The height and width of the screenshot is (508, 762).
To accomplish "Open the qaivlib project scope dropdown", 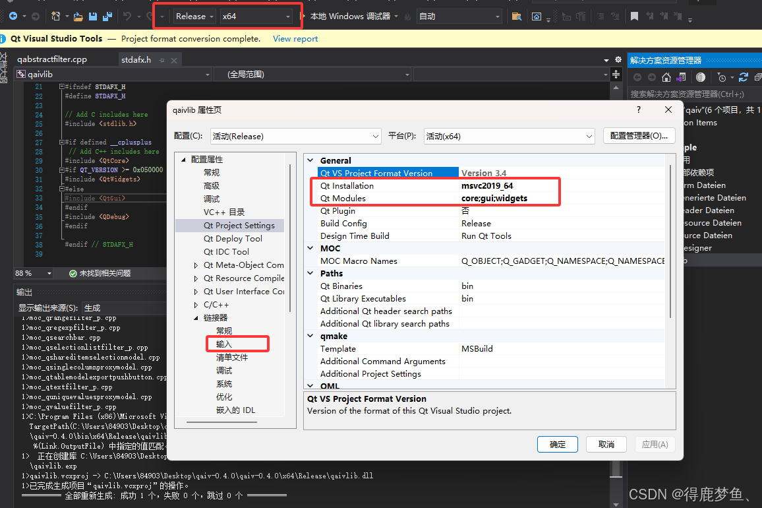I will pyautogui.click(x=113, y=75).
